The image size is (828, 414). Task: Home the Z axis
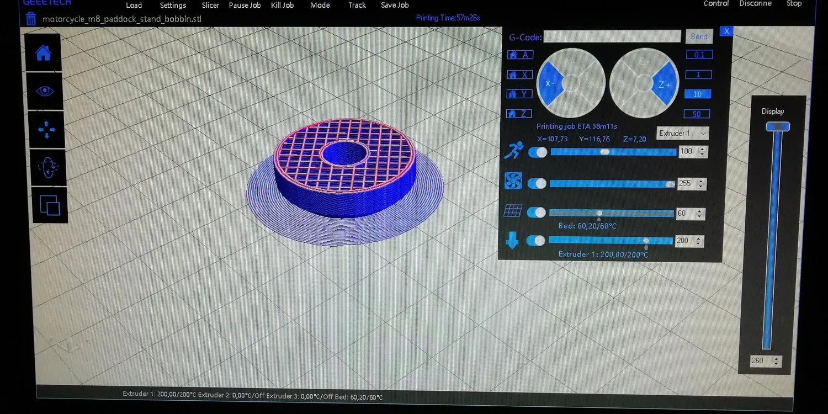click(519, 114)
